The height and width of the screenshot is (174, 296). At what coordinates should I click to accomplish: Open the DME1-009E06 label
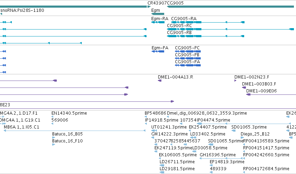click(262, 91)
